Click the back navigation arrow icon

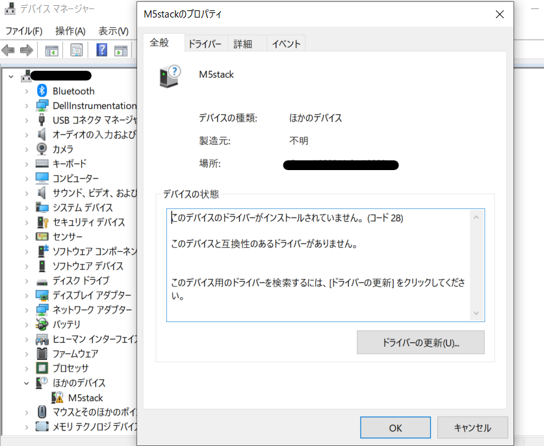click(x=9, y=49)
